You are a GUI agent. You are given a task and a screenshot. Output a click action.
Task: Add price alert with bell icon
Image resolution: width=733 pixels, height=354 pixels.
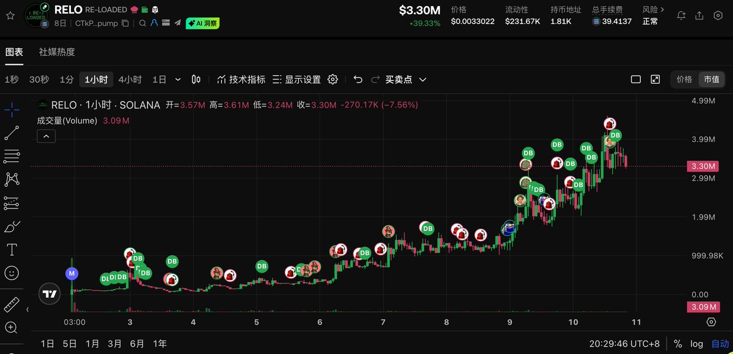point(680,16)
